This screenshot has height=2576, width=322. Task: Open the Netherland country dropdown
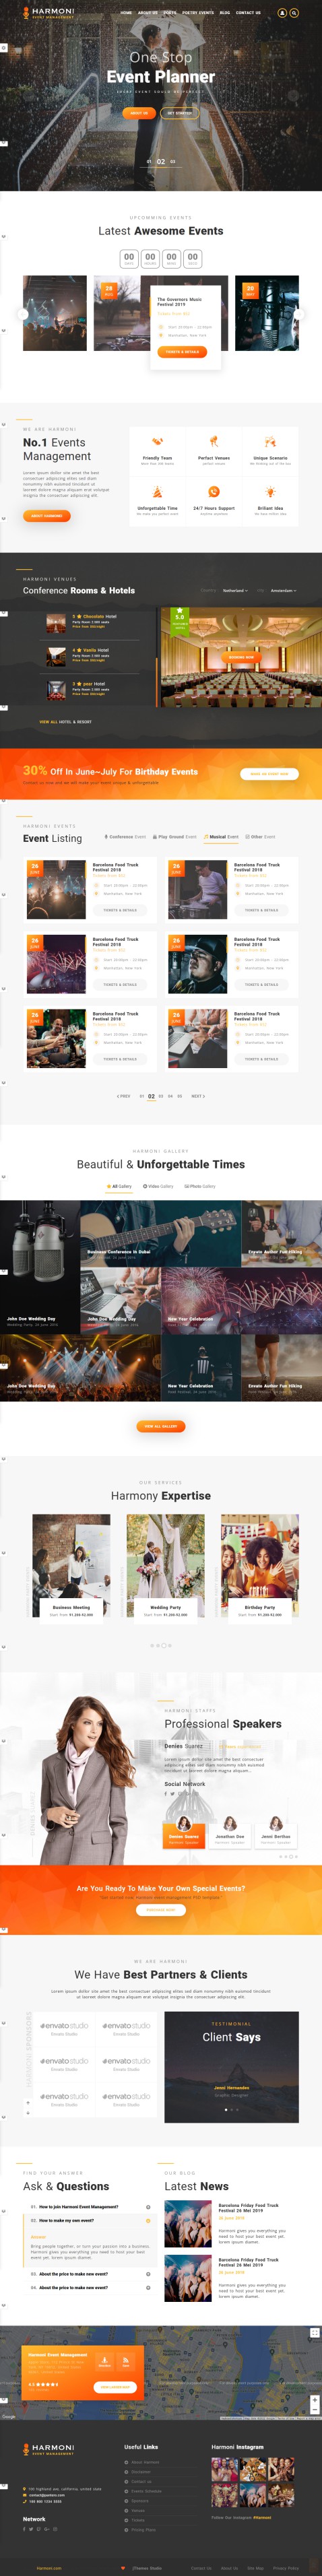tap(235, 591)
